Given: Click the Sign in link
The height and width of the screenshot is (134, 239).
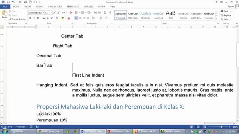Looking at the screenshot, I should click(231, 7).
